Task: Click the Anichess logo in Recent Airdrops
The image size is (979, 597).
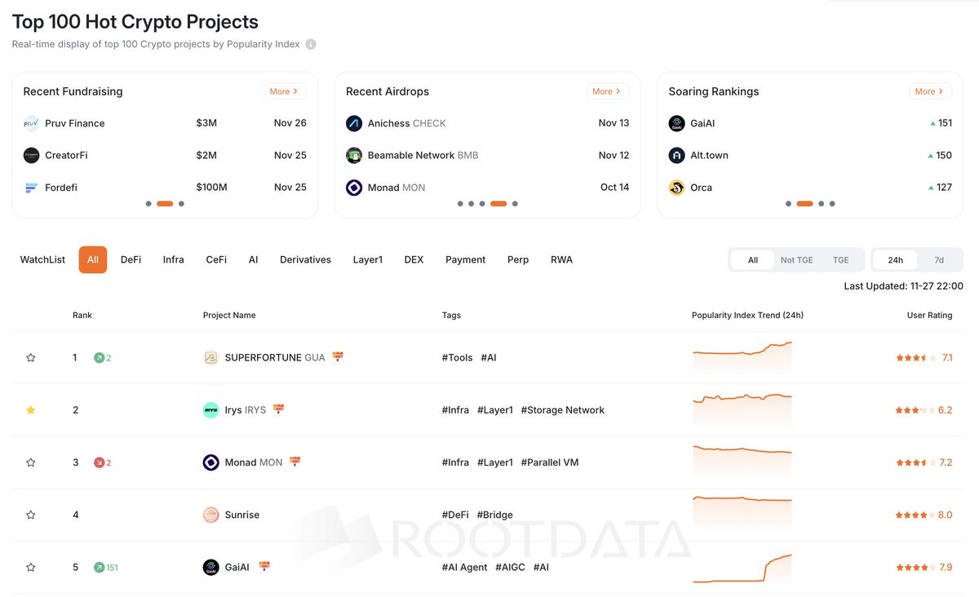Action: pos(354,122)
